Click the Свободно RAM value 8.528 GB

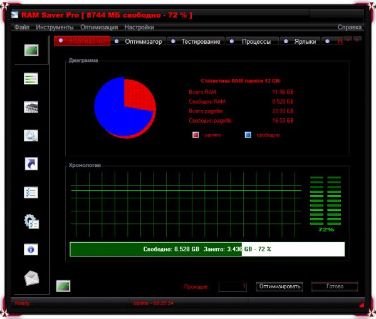pos(283,101)
